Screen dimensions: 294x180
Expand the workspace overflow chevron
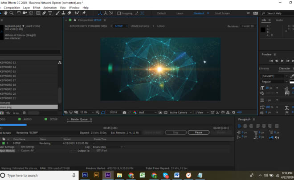click(x=249, y=13)
